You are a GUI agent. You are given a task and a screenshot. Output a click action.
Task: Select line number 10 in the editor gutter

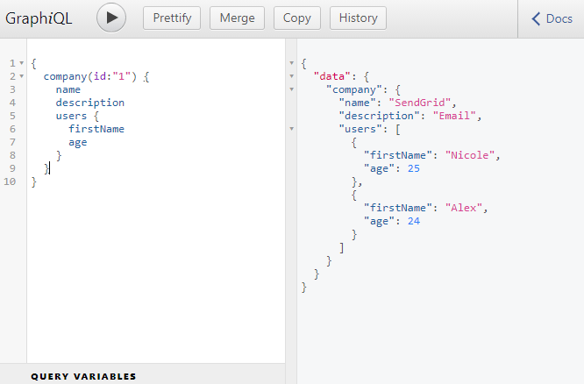pos(10,181)
